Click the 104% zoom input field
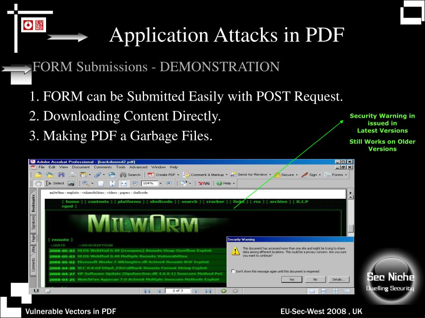 pos(149,183)
